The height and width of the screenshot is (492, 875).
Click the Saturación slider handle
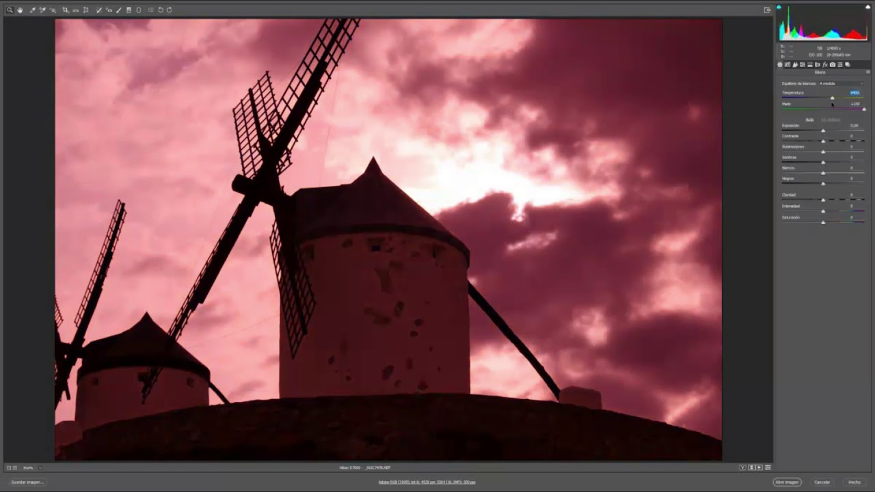click(x=823, y=222)
